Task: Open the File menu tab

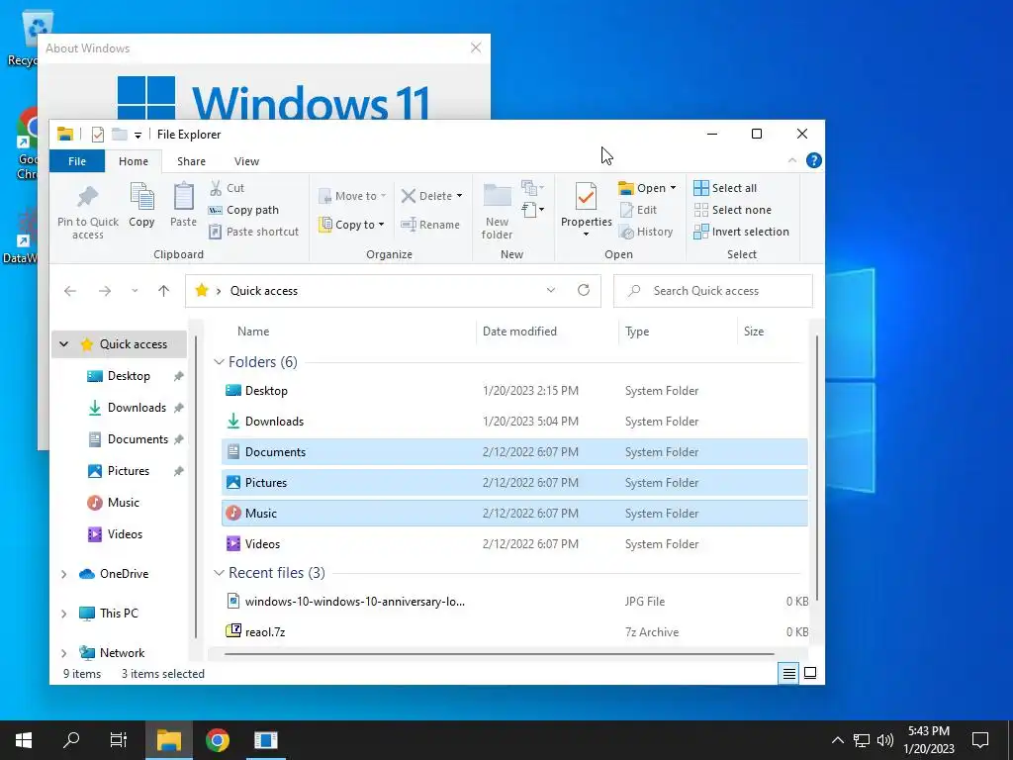Action: tap(77, 161)
